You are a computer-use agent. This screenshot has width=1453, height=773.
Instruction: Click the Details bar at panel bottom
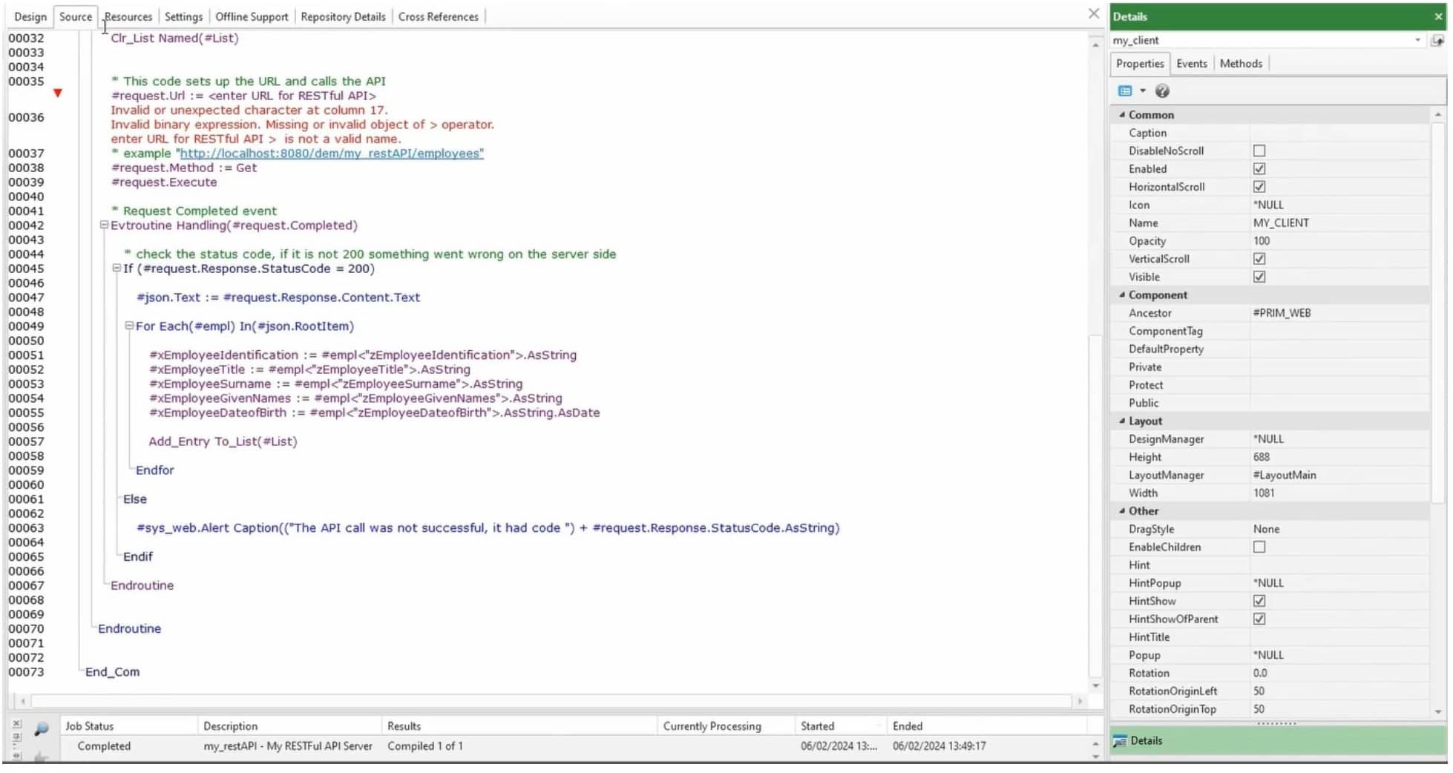point(1279,740)
